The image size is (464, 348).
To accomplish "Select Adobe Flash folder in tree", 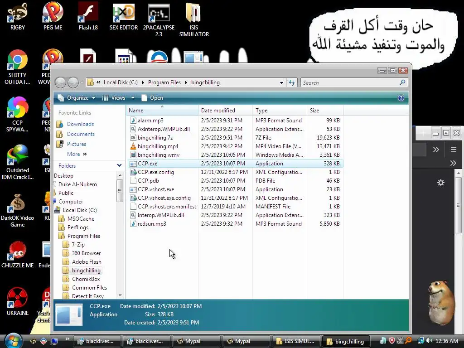I will pos(87,262).
